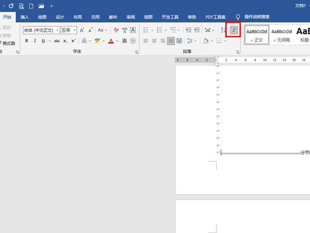
Task: Toggle bold formatting
Action: (27, 41)
